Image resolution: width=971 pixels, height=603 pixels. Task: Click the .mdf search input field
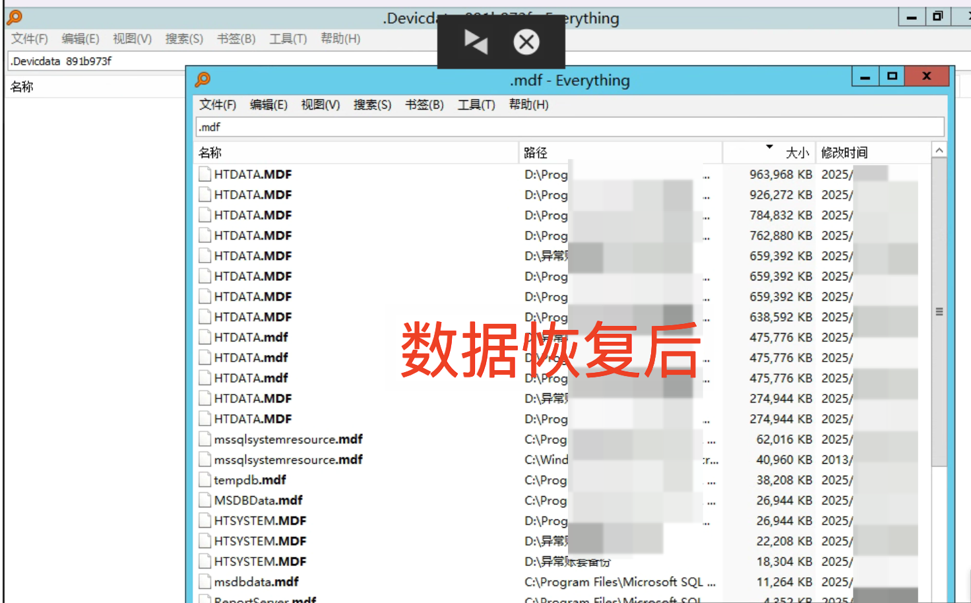coord(569,127)
